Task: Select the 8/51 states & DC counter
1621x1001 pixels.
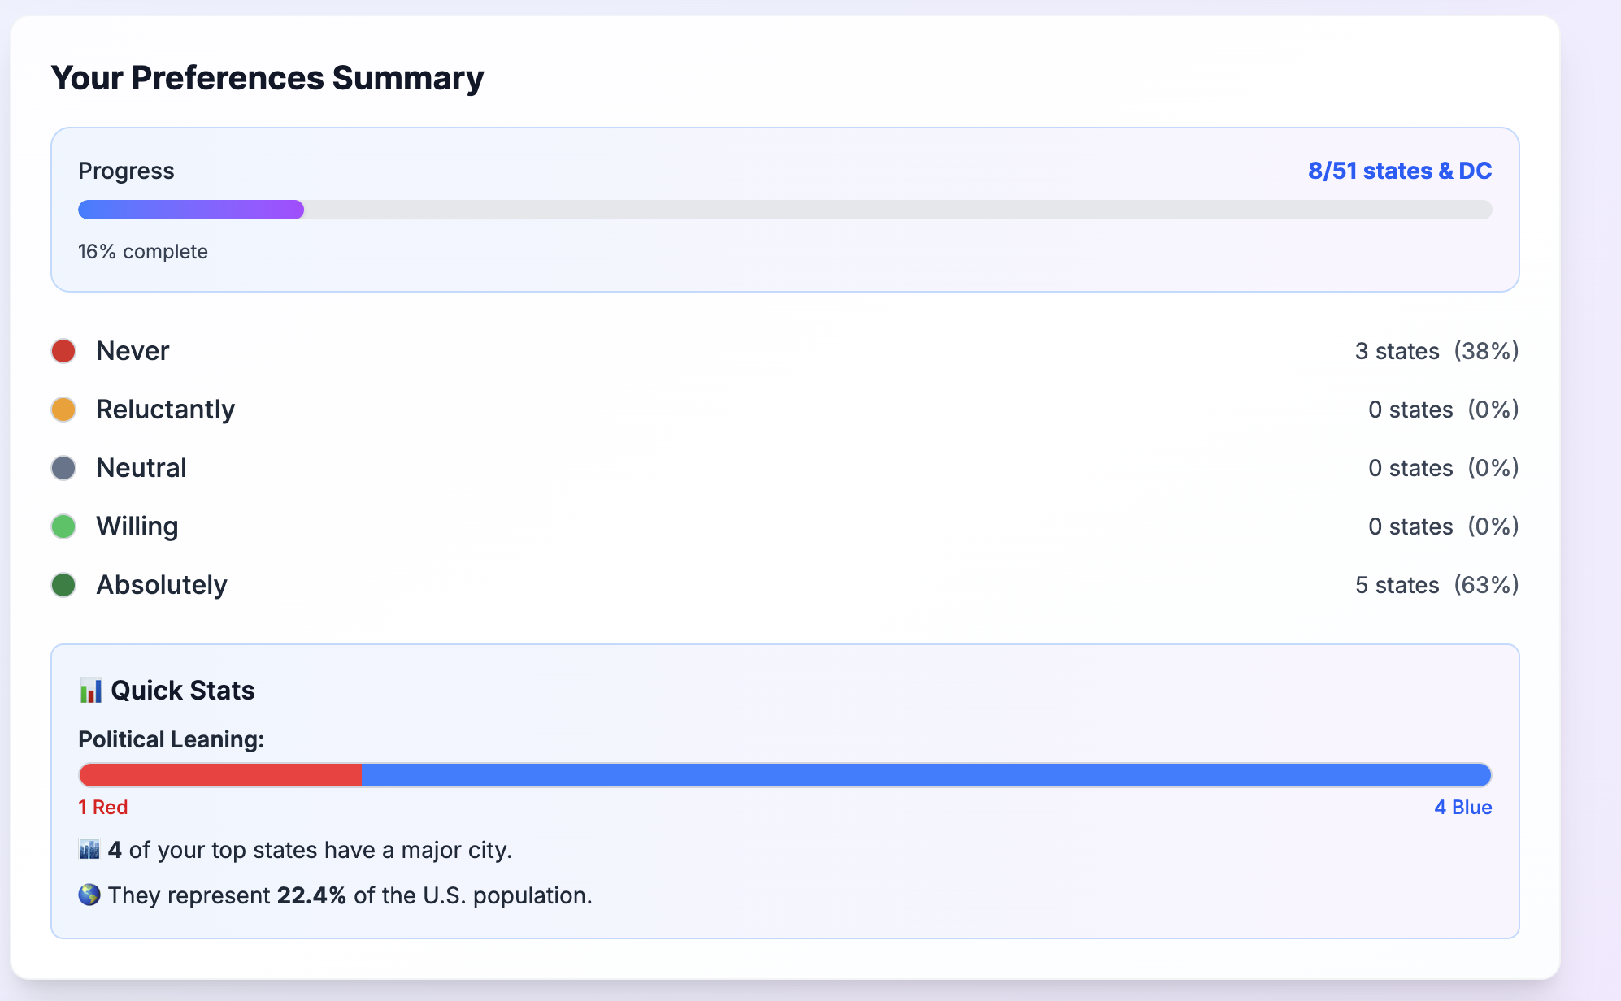Action: (1400, 171)
